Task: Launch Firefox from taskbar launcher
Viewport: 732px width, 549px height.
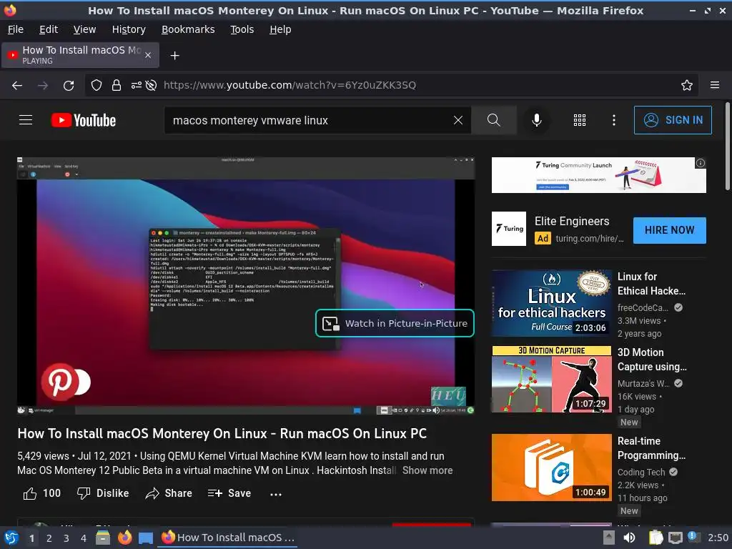Action: [124, 538]
